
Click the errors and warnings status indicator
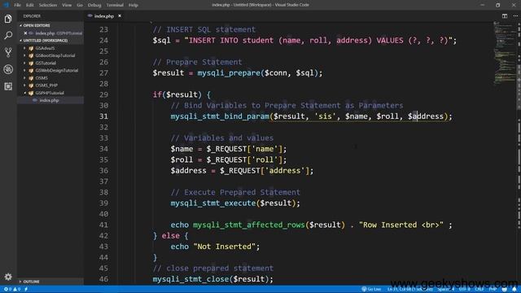pos(12,289)
